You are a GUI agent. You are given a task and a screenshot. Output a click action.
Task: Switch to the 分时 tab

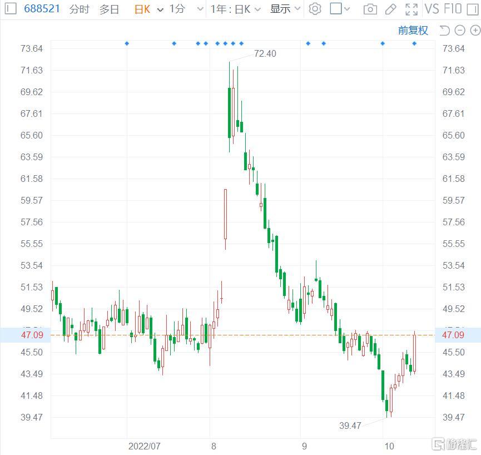coord(79,9)
